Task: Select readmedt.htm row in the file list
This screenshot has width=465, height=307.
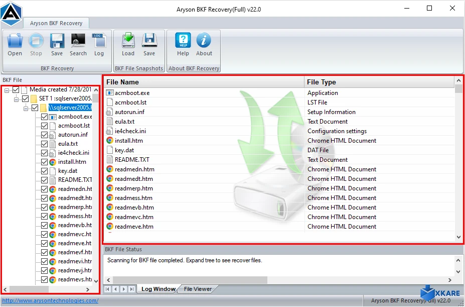Action: pyautogui.click(x=279, y=178)
